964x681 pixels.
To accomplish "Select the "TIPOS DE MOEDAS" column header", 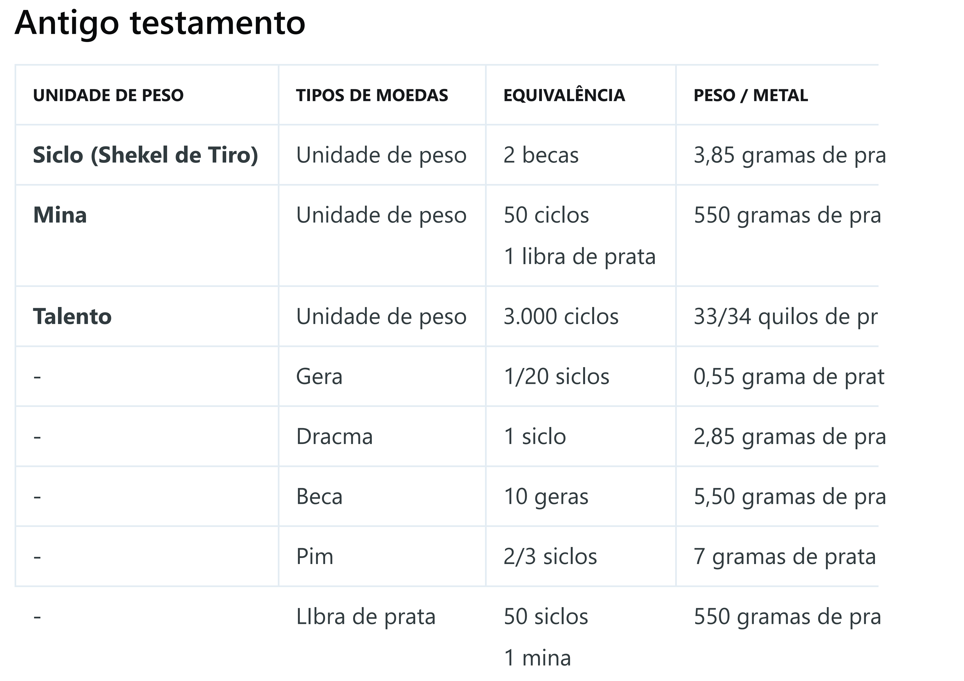I will [x=372, y=96].
